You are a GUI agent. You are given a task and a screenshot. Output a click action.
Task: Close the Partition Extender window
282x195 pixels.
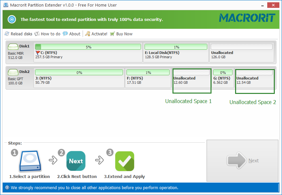273,5
